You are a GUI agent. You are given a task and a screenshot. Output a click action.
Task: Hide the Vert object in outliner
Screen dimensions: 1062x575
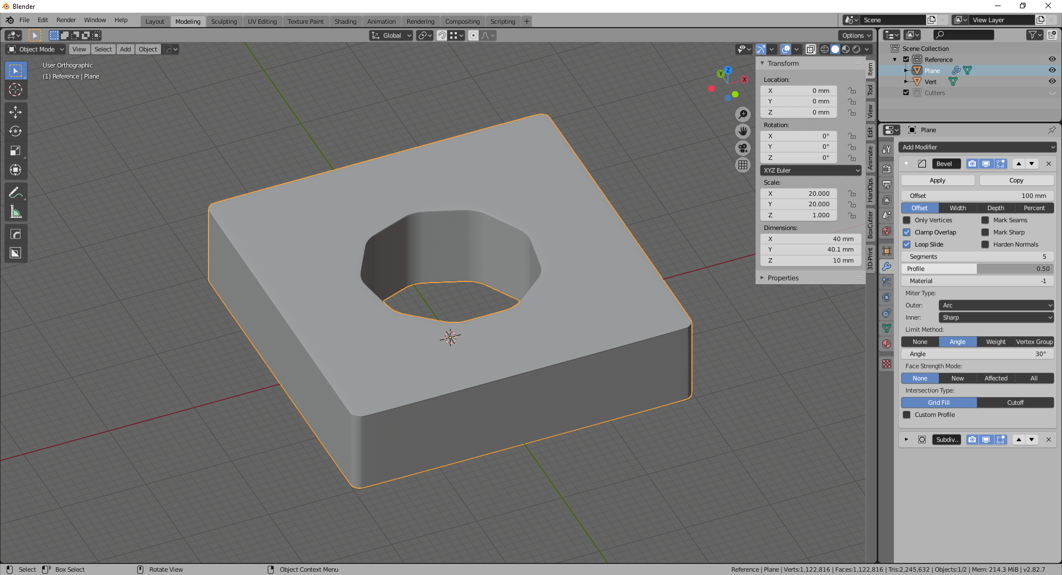click(1052, 81)
